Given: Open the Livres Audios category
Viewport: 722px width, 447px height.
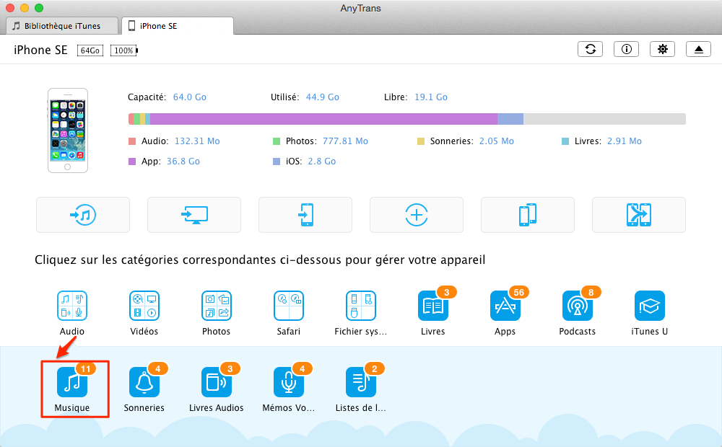Looking at the screenshot, I should [217, 383].
